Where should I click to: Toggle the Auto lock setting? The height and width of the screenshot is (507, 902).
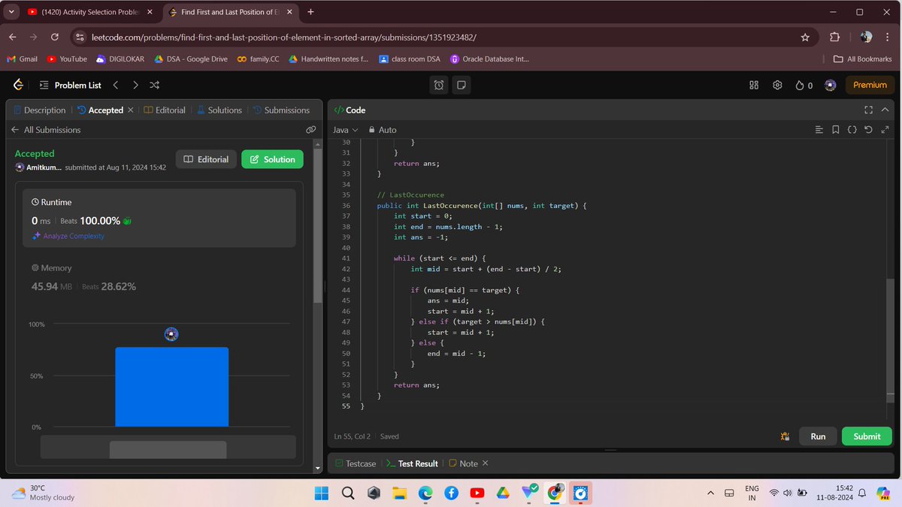coord(383,130)
